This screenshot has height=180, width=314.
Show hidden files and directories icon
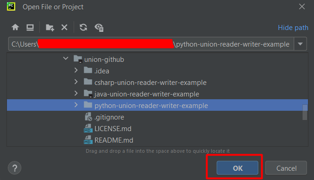(99, 28)
